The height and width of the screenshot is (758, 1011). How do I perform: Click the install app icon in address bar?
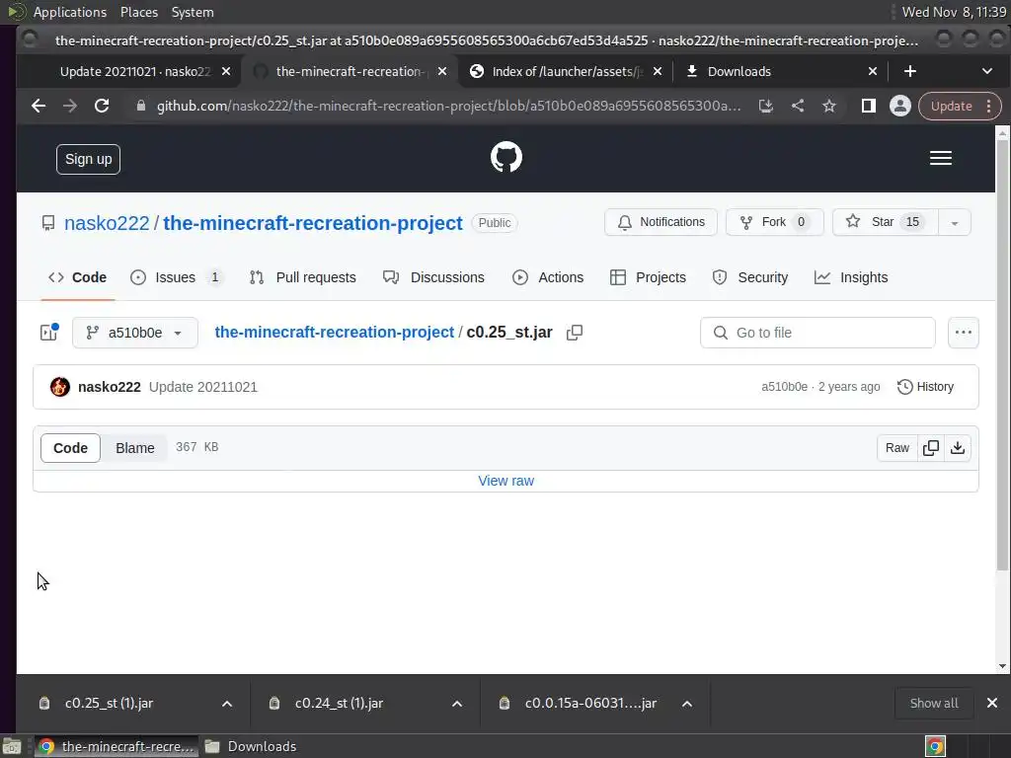[765, 106]
